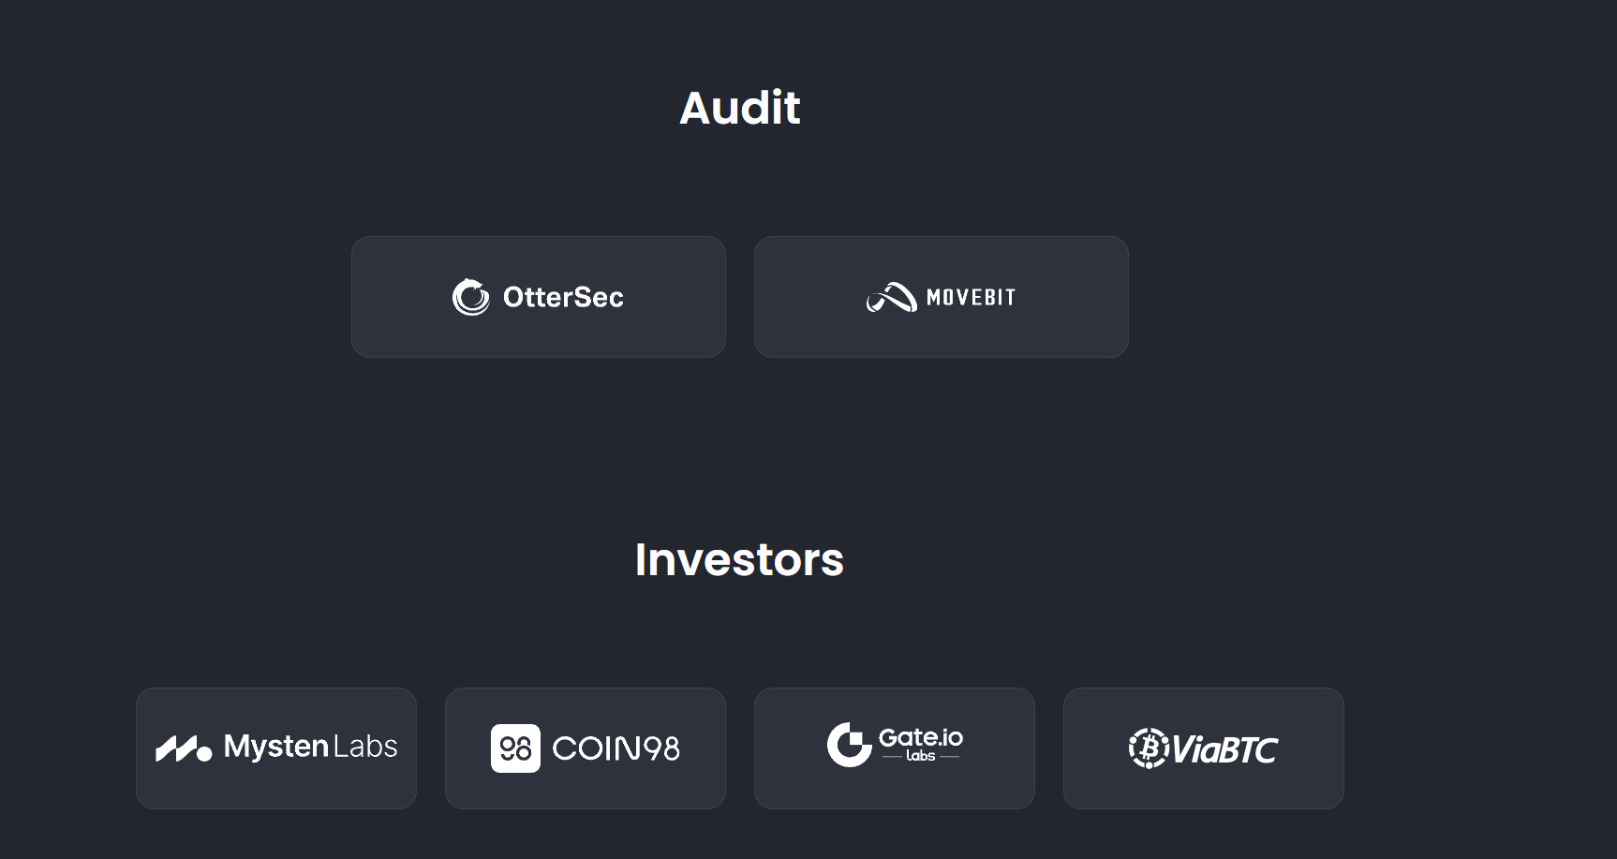Viewport: 1617px width, 859px height.
Task: Click the Gate.io Labs wordmark text
Action: click(921, 744)
